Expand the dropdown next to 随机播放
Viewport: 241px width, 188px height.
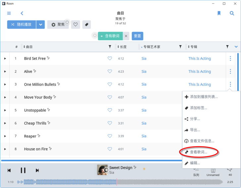click(41, 25)
